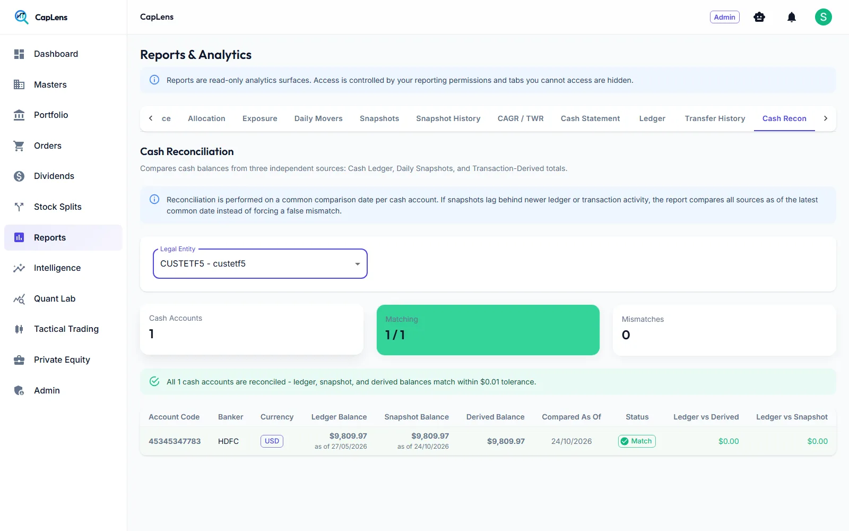Click the Private Equity briefcase icon

coord(19,360)
